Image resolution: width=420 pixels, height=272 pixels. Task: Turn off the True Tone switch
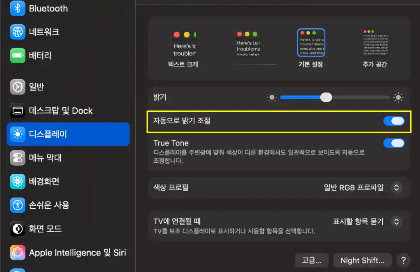(x=394, y=143)
